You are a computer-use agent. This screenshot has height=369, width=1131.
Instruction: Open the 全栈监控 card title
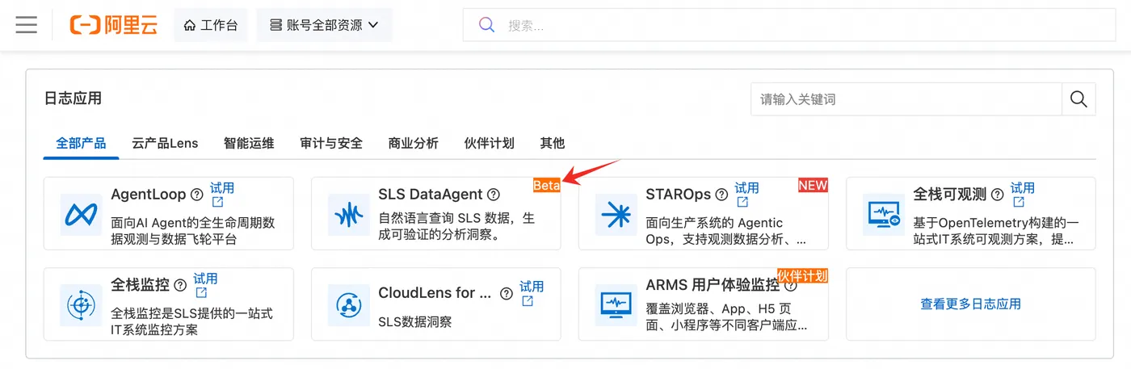(x=141, y=285)
